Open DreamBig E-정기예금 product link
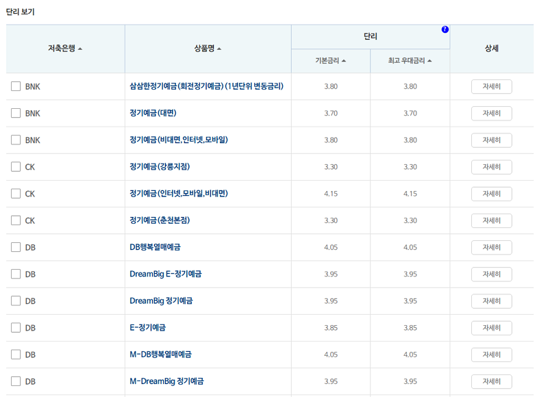Viewport: 537px width, 397px height. [x=166, y=274]
